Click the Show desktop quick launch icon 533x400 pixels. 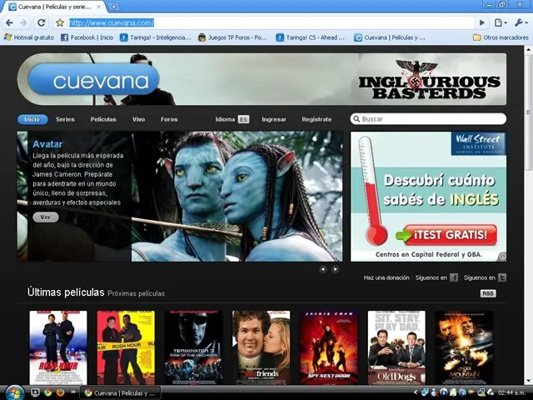[35, 392]
